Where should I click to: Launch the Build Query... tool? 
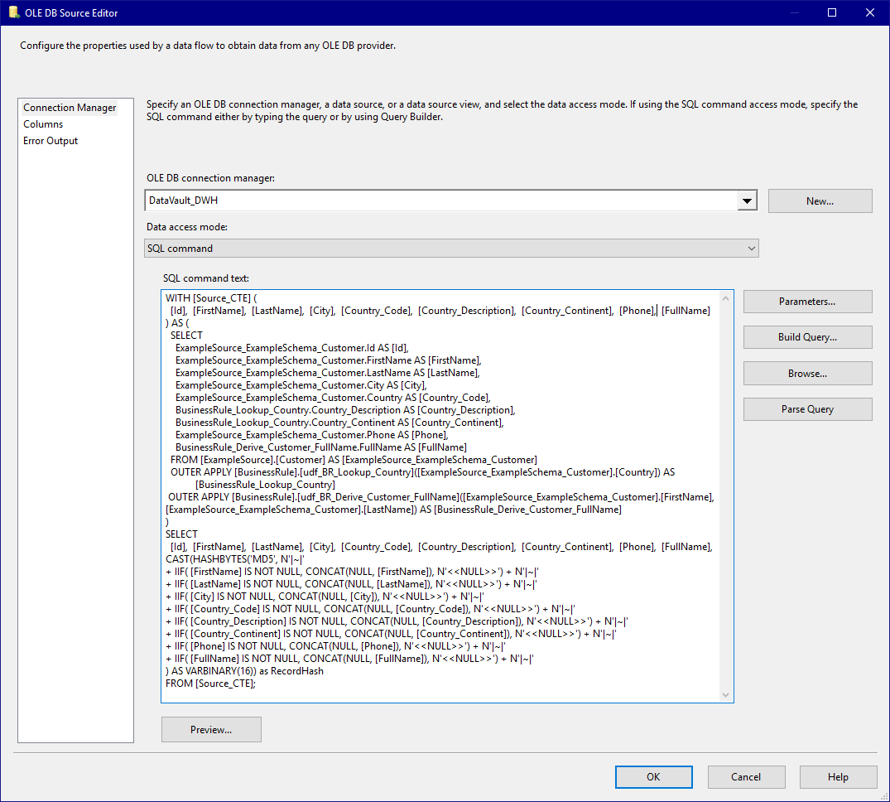point(807,337)
